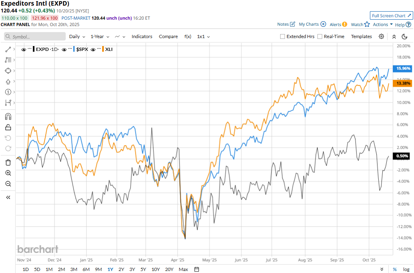Screen dimensions: 414x273
Task: Open the 1-Year period dropdown
Action: click(x=100, y=36)
